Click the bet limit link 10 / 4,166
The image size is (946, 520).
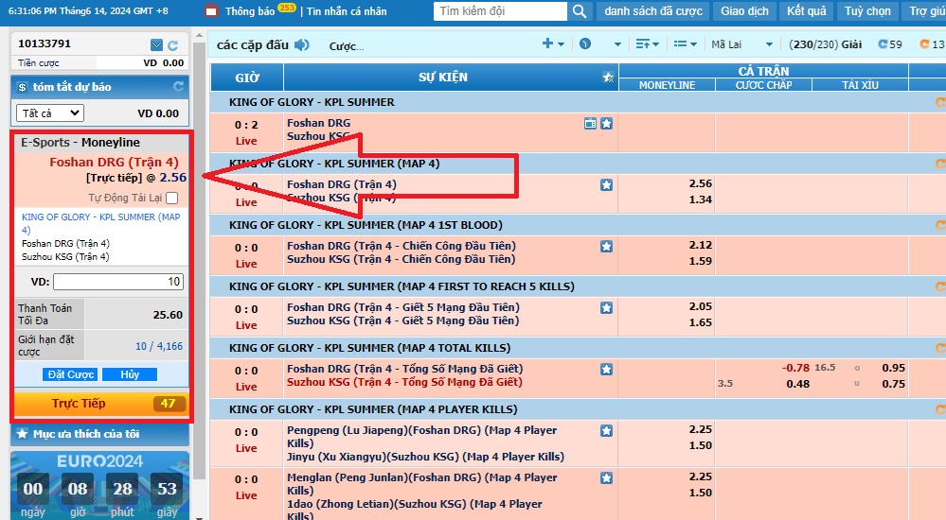click(159, 346)
